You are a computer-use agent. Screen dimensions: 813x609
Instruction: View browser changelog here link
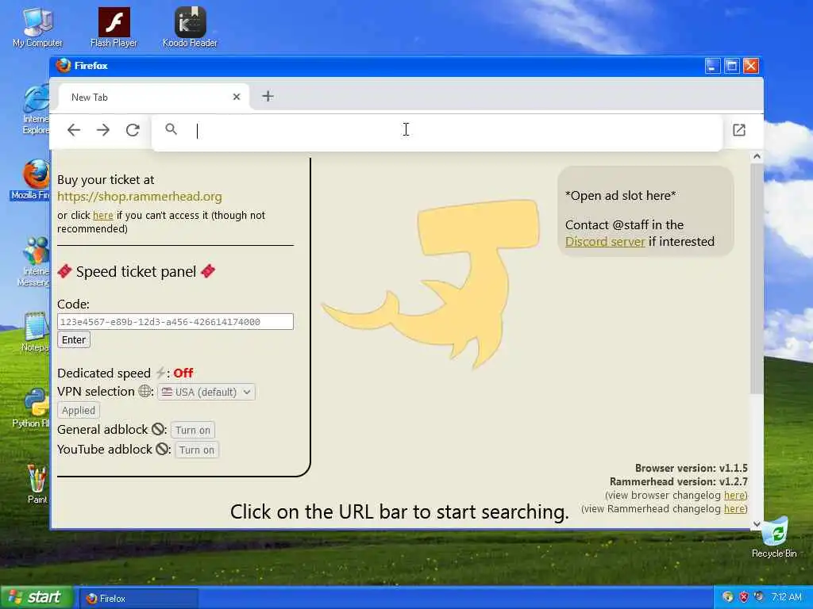coord(734,495)
